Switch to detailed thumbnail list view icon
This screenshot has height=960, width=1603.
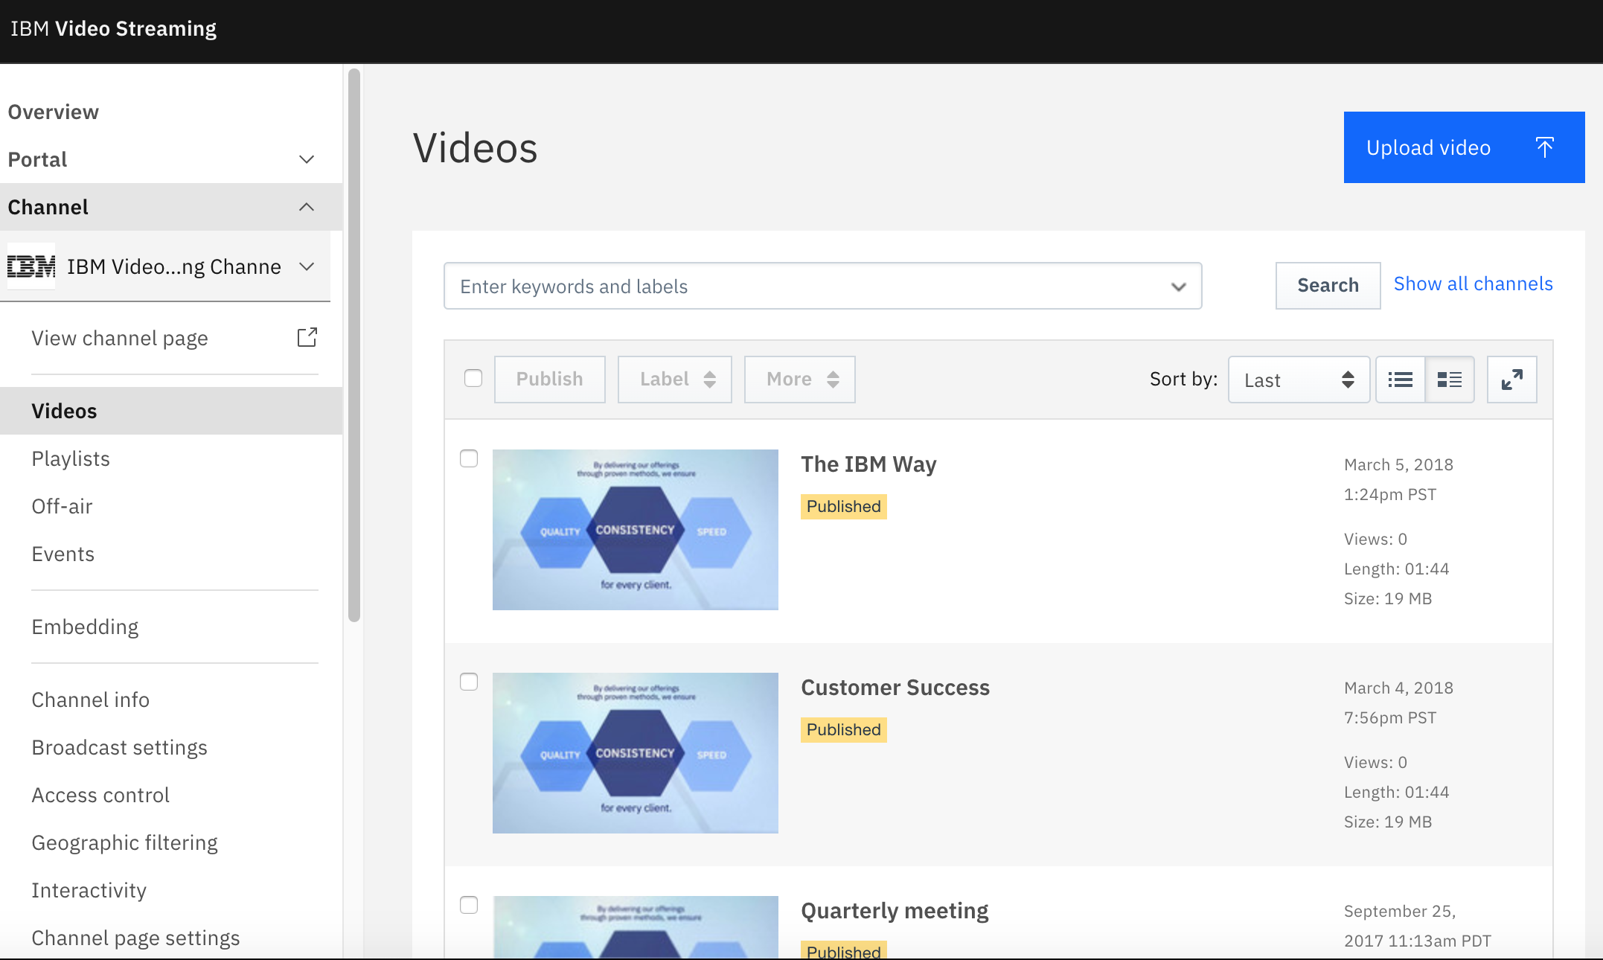(1449, 380)
